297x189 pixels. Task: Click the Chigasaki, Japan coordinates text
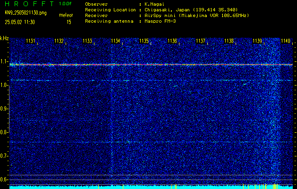coord(191,10)
